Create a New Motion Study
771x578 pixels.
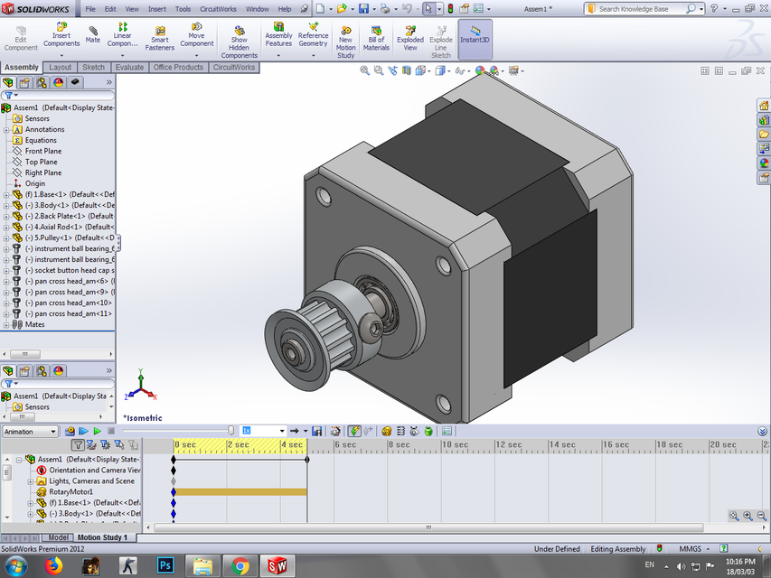[345, 37]
